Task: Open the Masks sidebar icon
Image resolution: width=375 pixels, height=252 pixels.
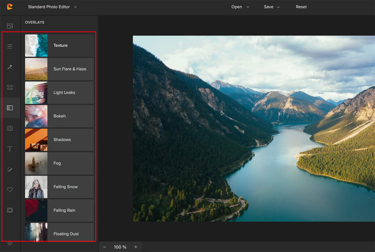Action: click(x=10, y=128)
